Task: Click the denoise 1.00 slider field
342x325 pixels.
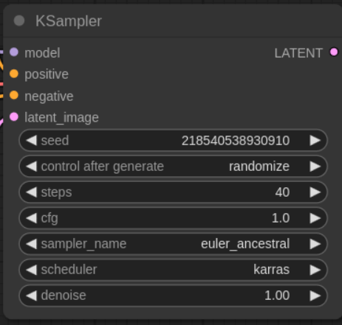Action: 173,296
